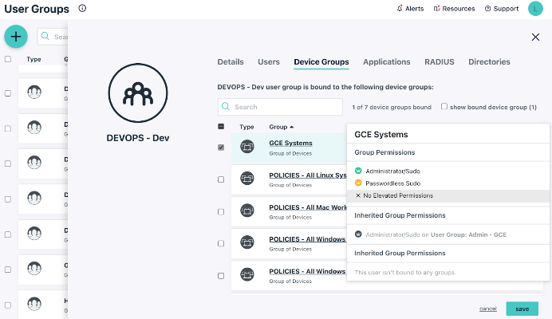Close the user group details panel
The height and width of the screenshot is (319, 552).
535,37
